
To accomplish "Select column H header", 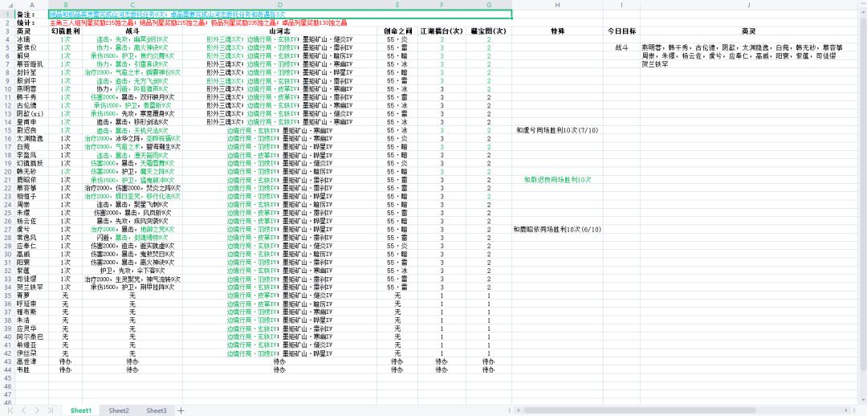I will coord(557,5).
